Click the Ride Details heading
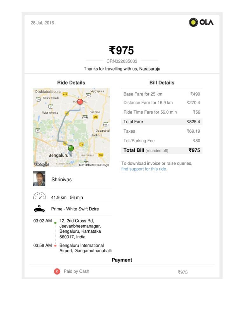Screen dimensions: 244x325 point(71,83)
